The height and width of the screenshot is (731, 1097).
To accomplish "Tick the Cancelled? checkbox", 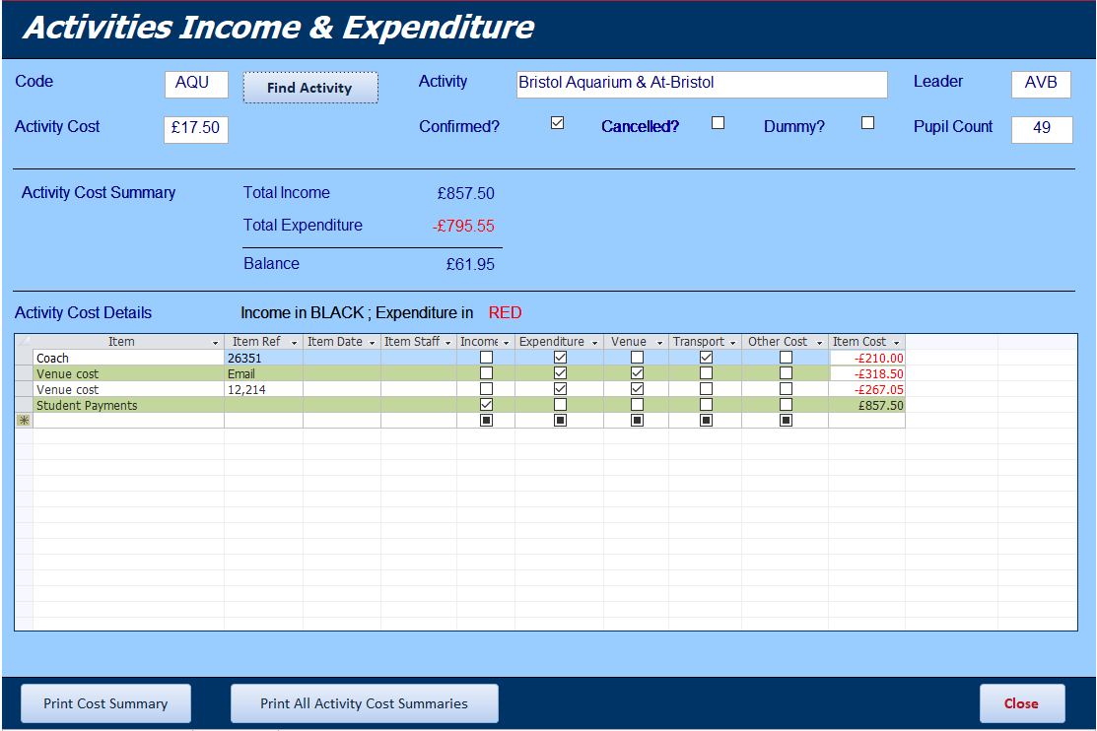I will tap(718, 123).
